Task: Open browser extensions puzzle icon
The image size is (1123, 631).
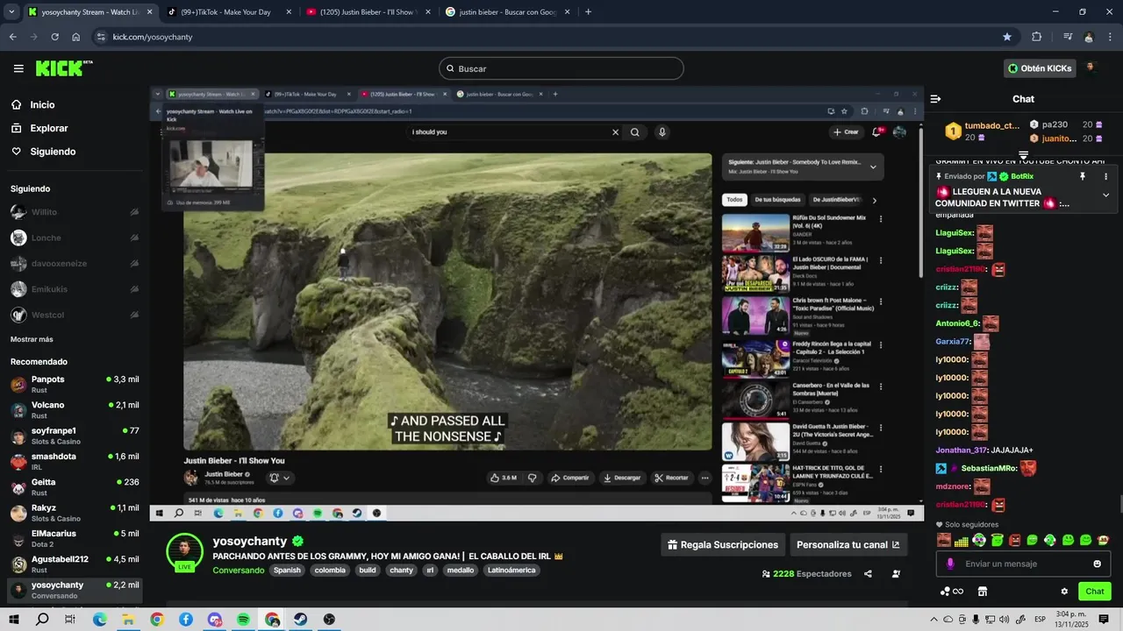Action: [1037, 37]
